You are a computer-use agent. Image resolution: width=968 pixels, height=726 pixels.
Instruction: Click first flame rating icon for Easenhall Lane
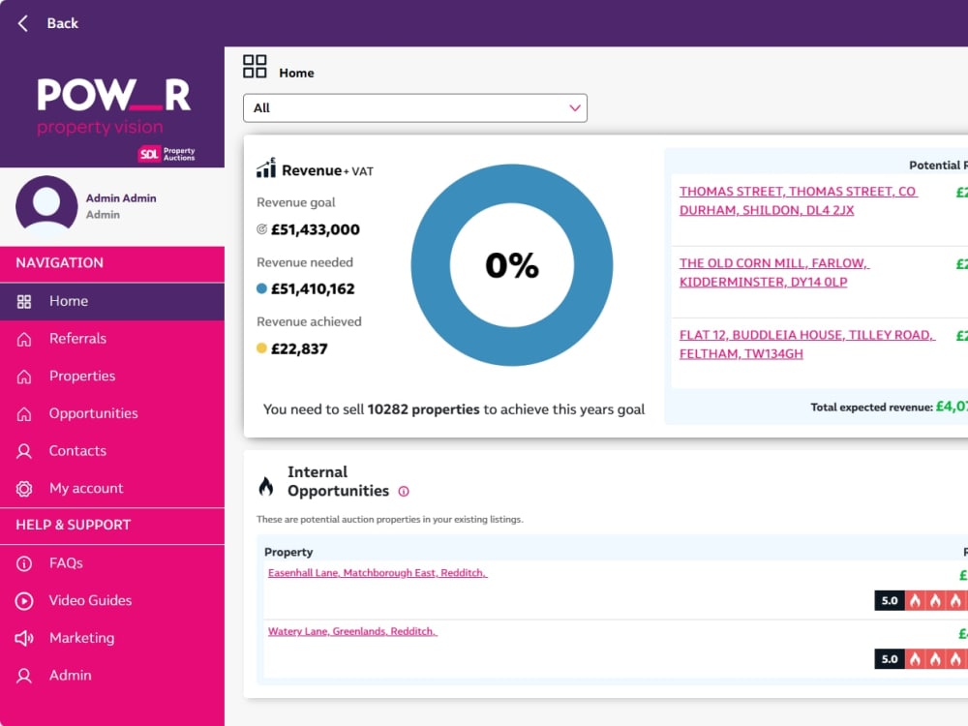[x=915, y=601]
